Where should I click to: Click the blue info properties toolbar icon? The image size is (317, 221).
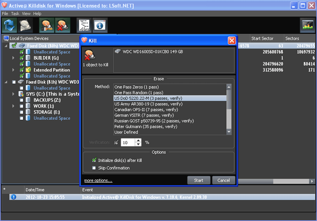(x=100, y=26)
